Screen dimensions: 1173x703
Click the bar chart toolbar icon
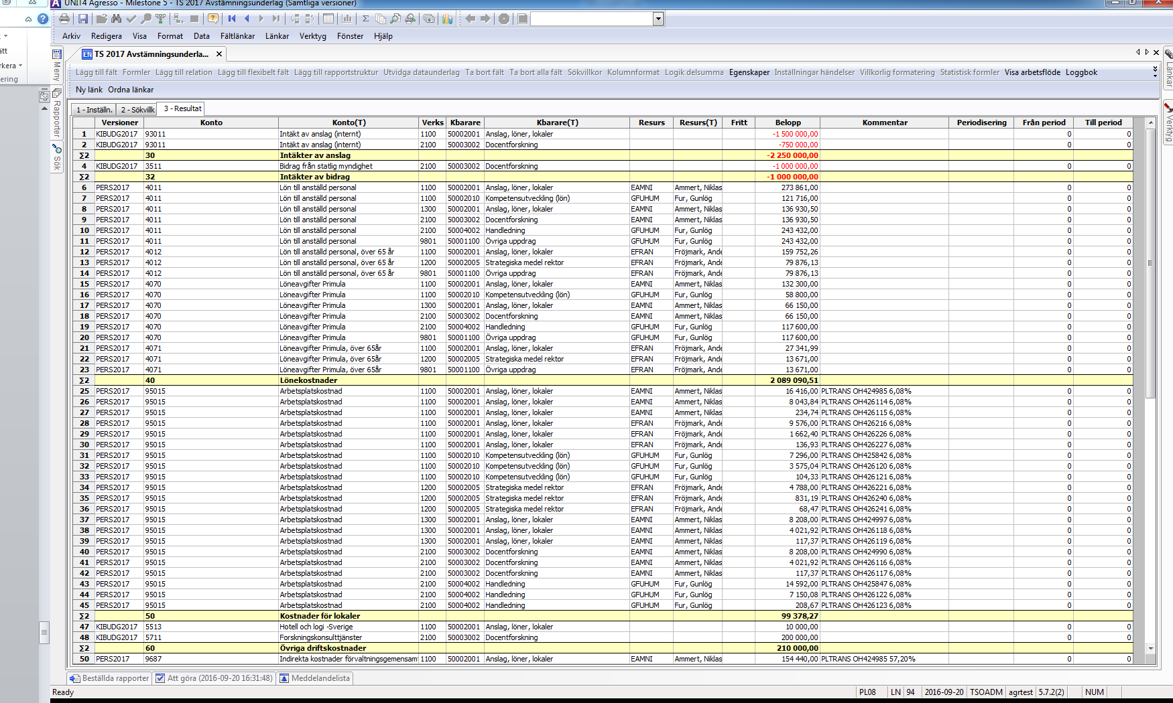point(347,19)
